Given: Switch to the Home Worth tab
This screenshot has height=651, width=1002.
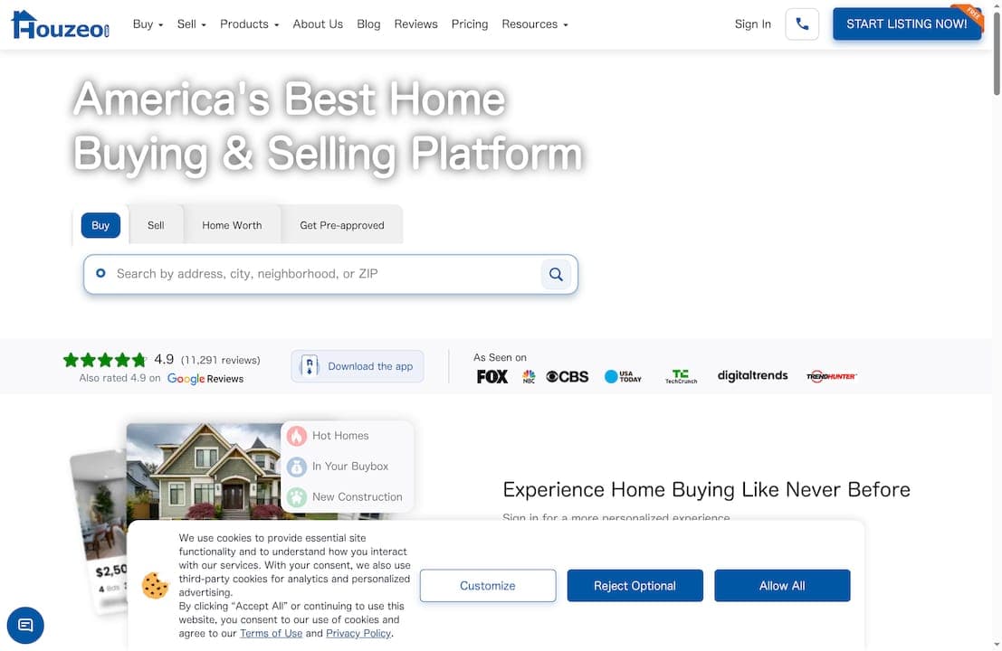Looking at the screenshot, I should [232, 225].
